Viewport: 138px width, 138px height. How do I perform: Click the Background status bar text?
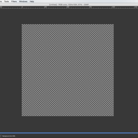coord(9,136)
